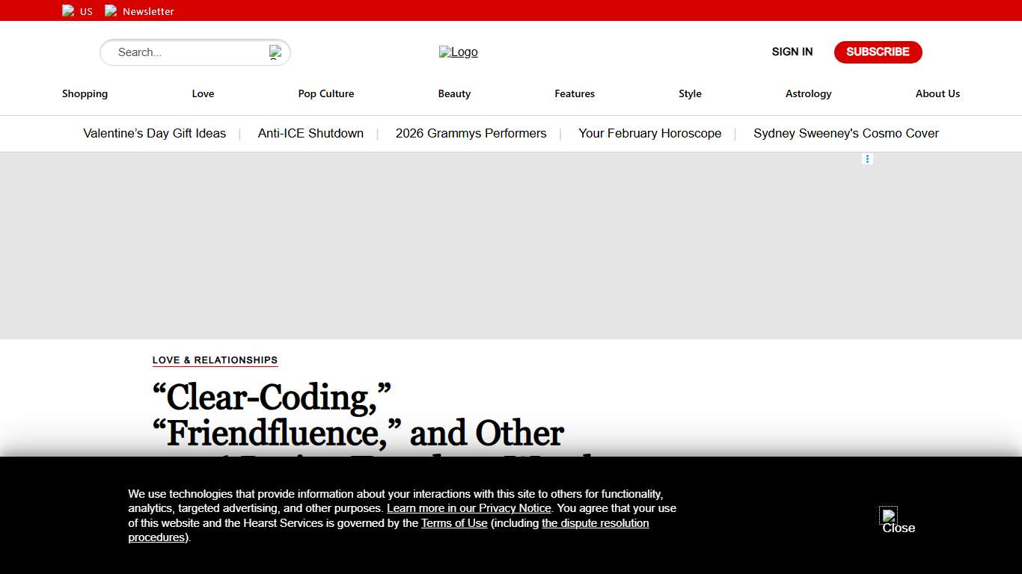Viewport: 1022px width, 574px height.
Task: Click the search magnifier icon
Action: pos(275,52)
